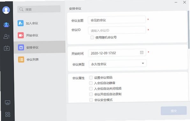Select 安排会议 menu entry
Screen dimensions: 190x121
coord(40,47)
